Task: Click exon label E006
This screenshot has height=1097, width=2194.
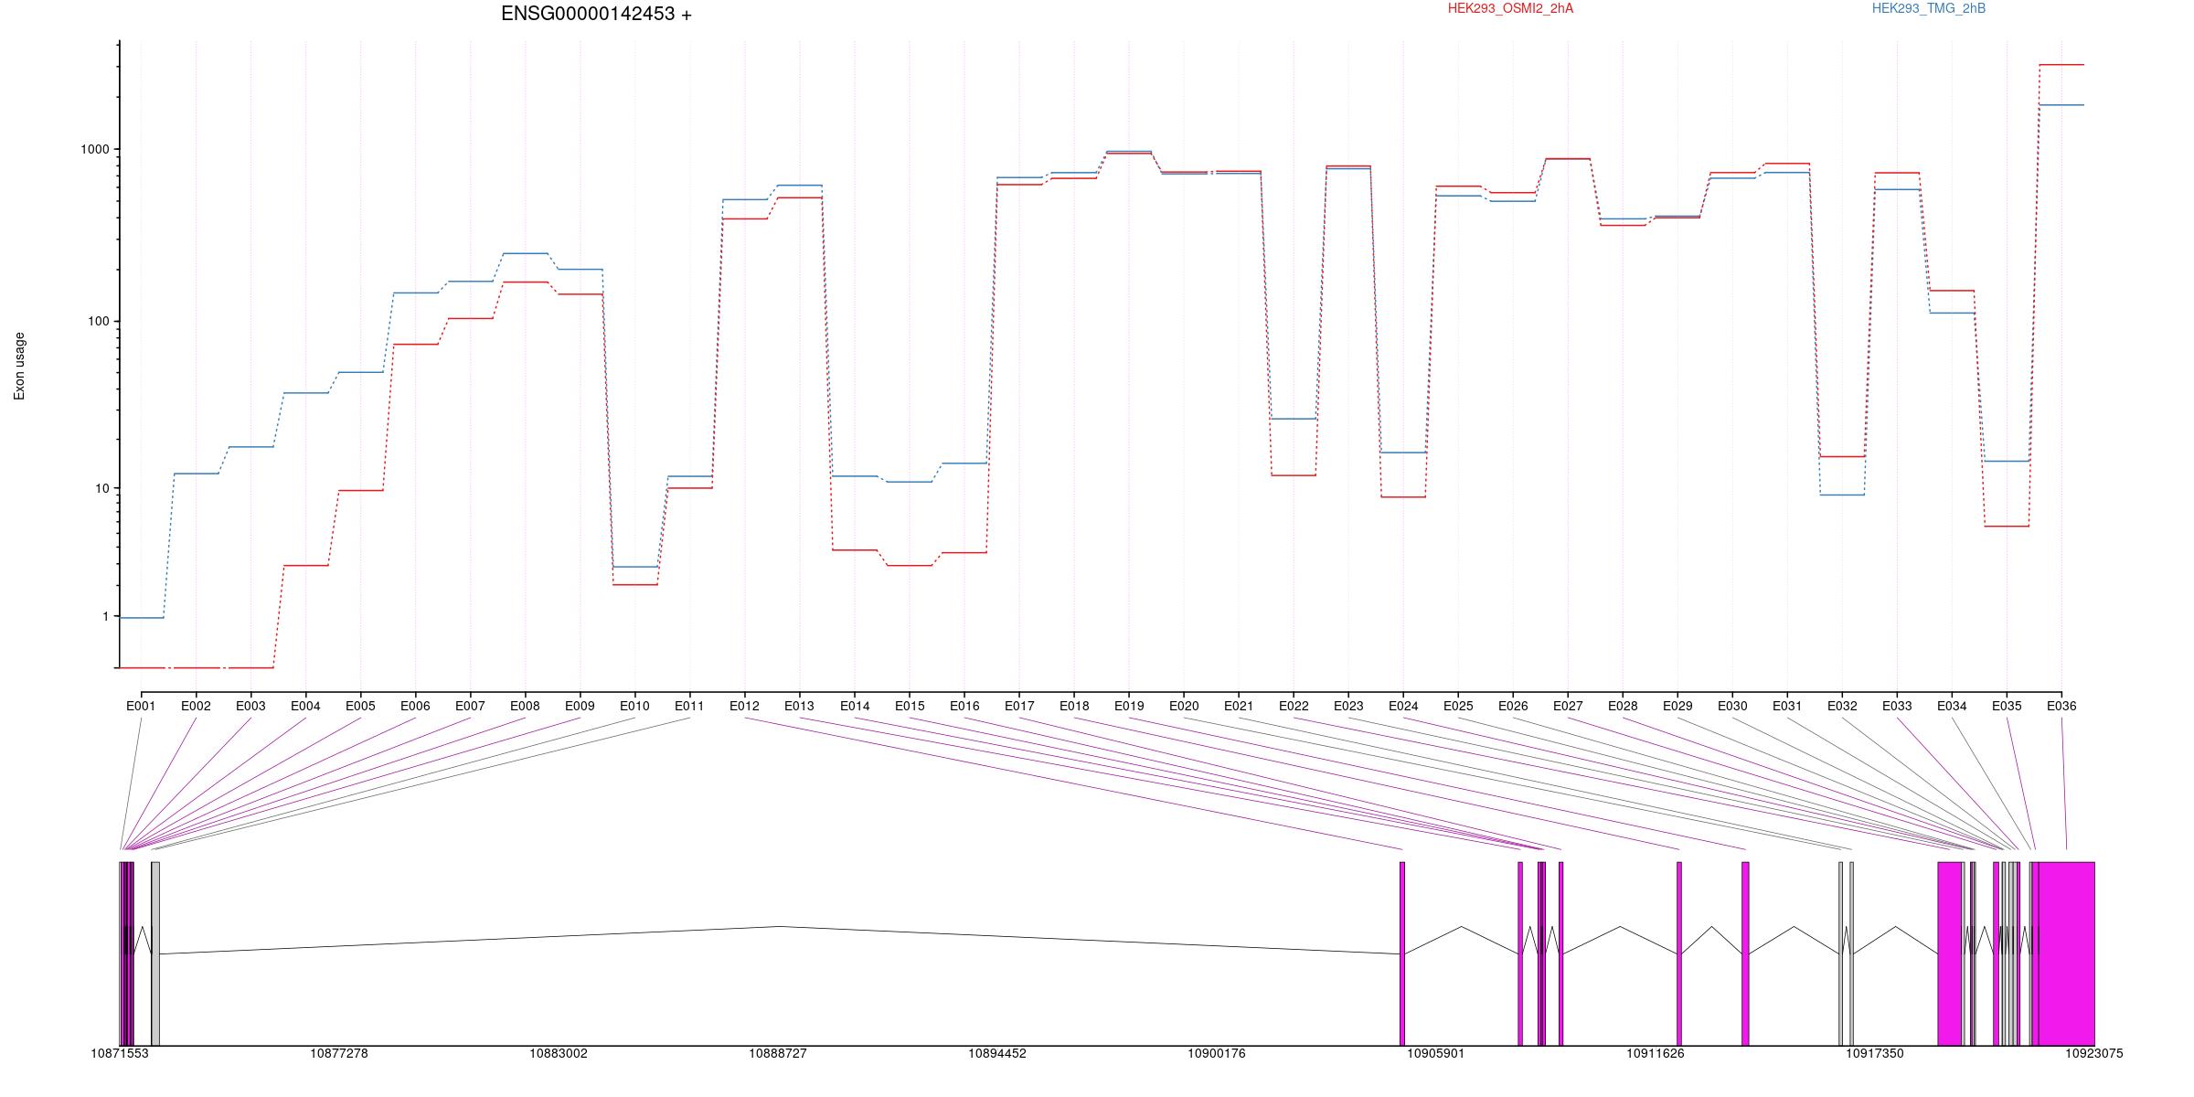Action: coord(415,707)
